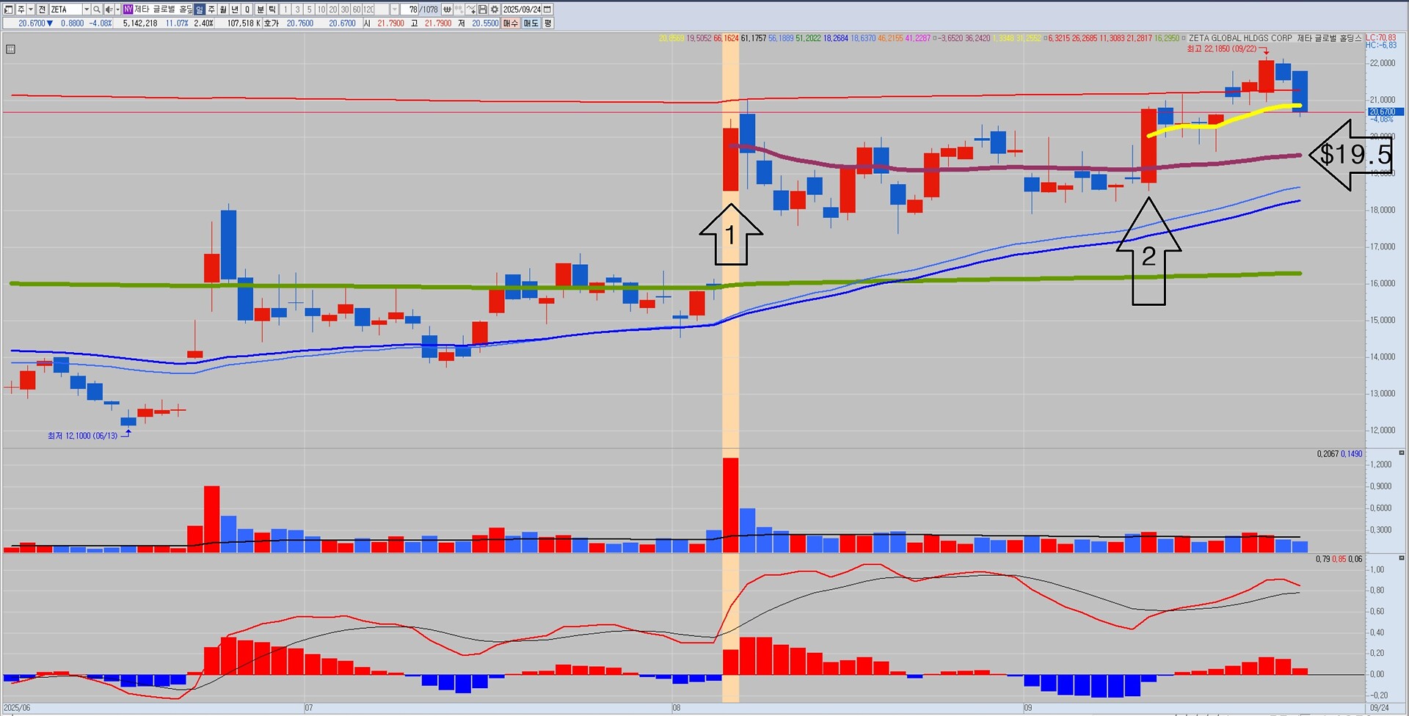The image size is (1409, 716).
Task: Click the 2025/09/24 date field
Action: pos(521,10)
